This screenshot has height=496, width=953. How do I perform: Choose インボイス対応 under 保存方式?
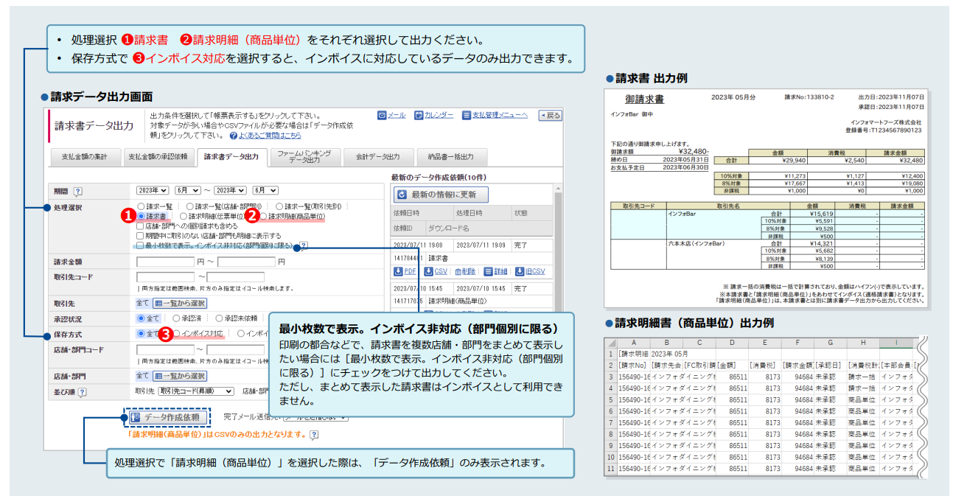[x=177, y=334]
